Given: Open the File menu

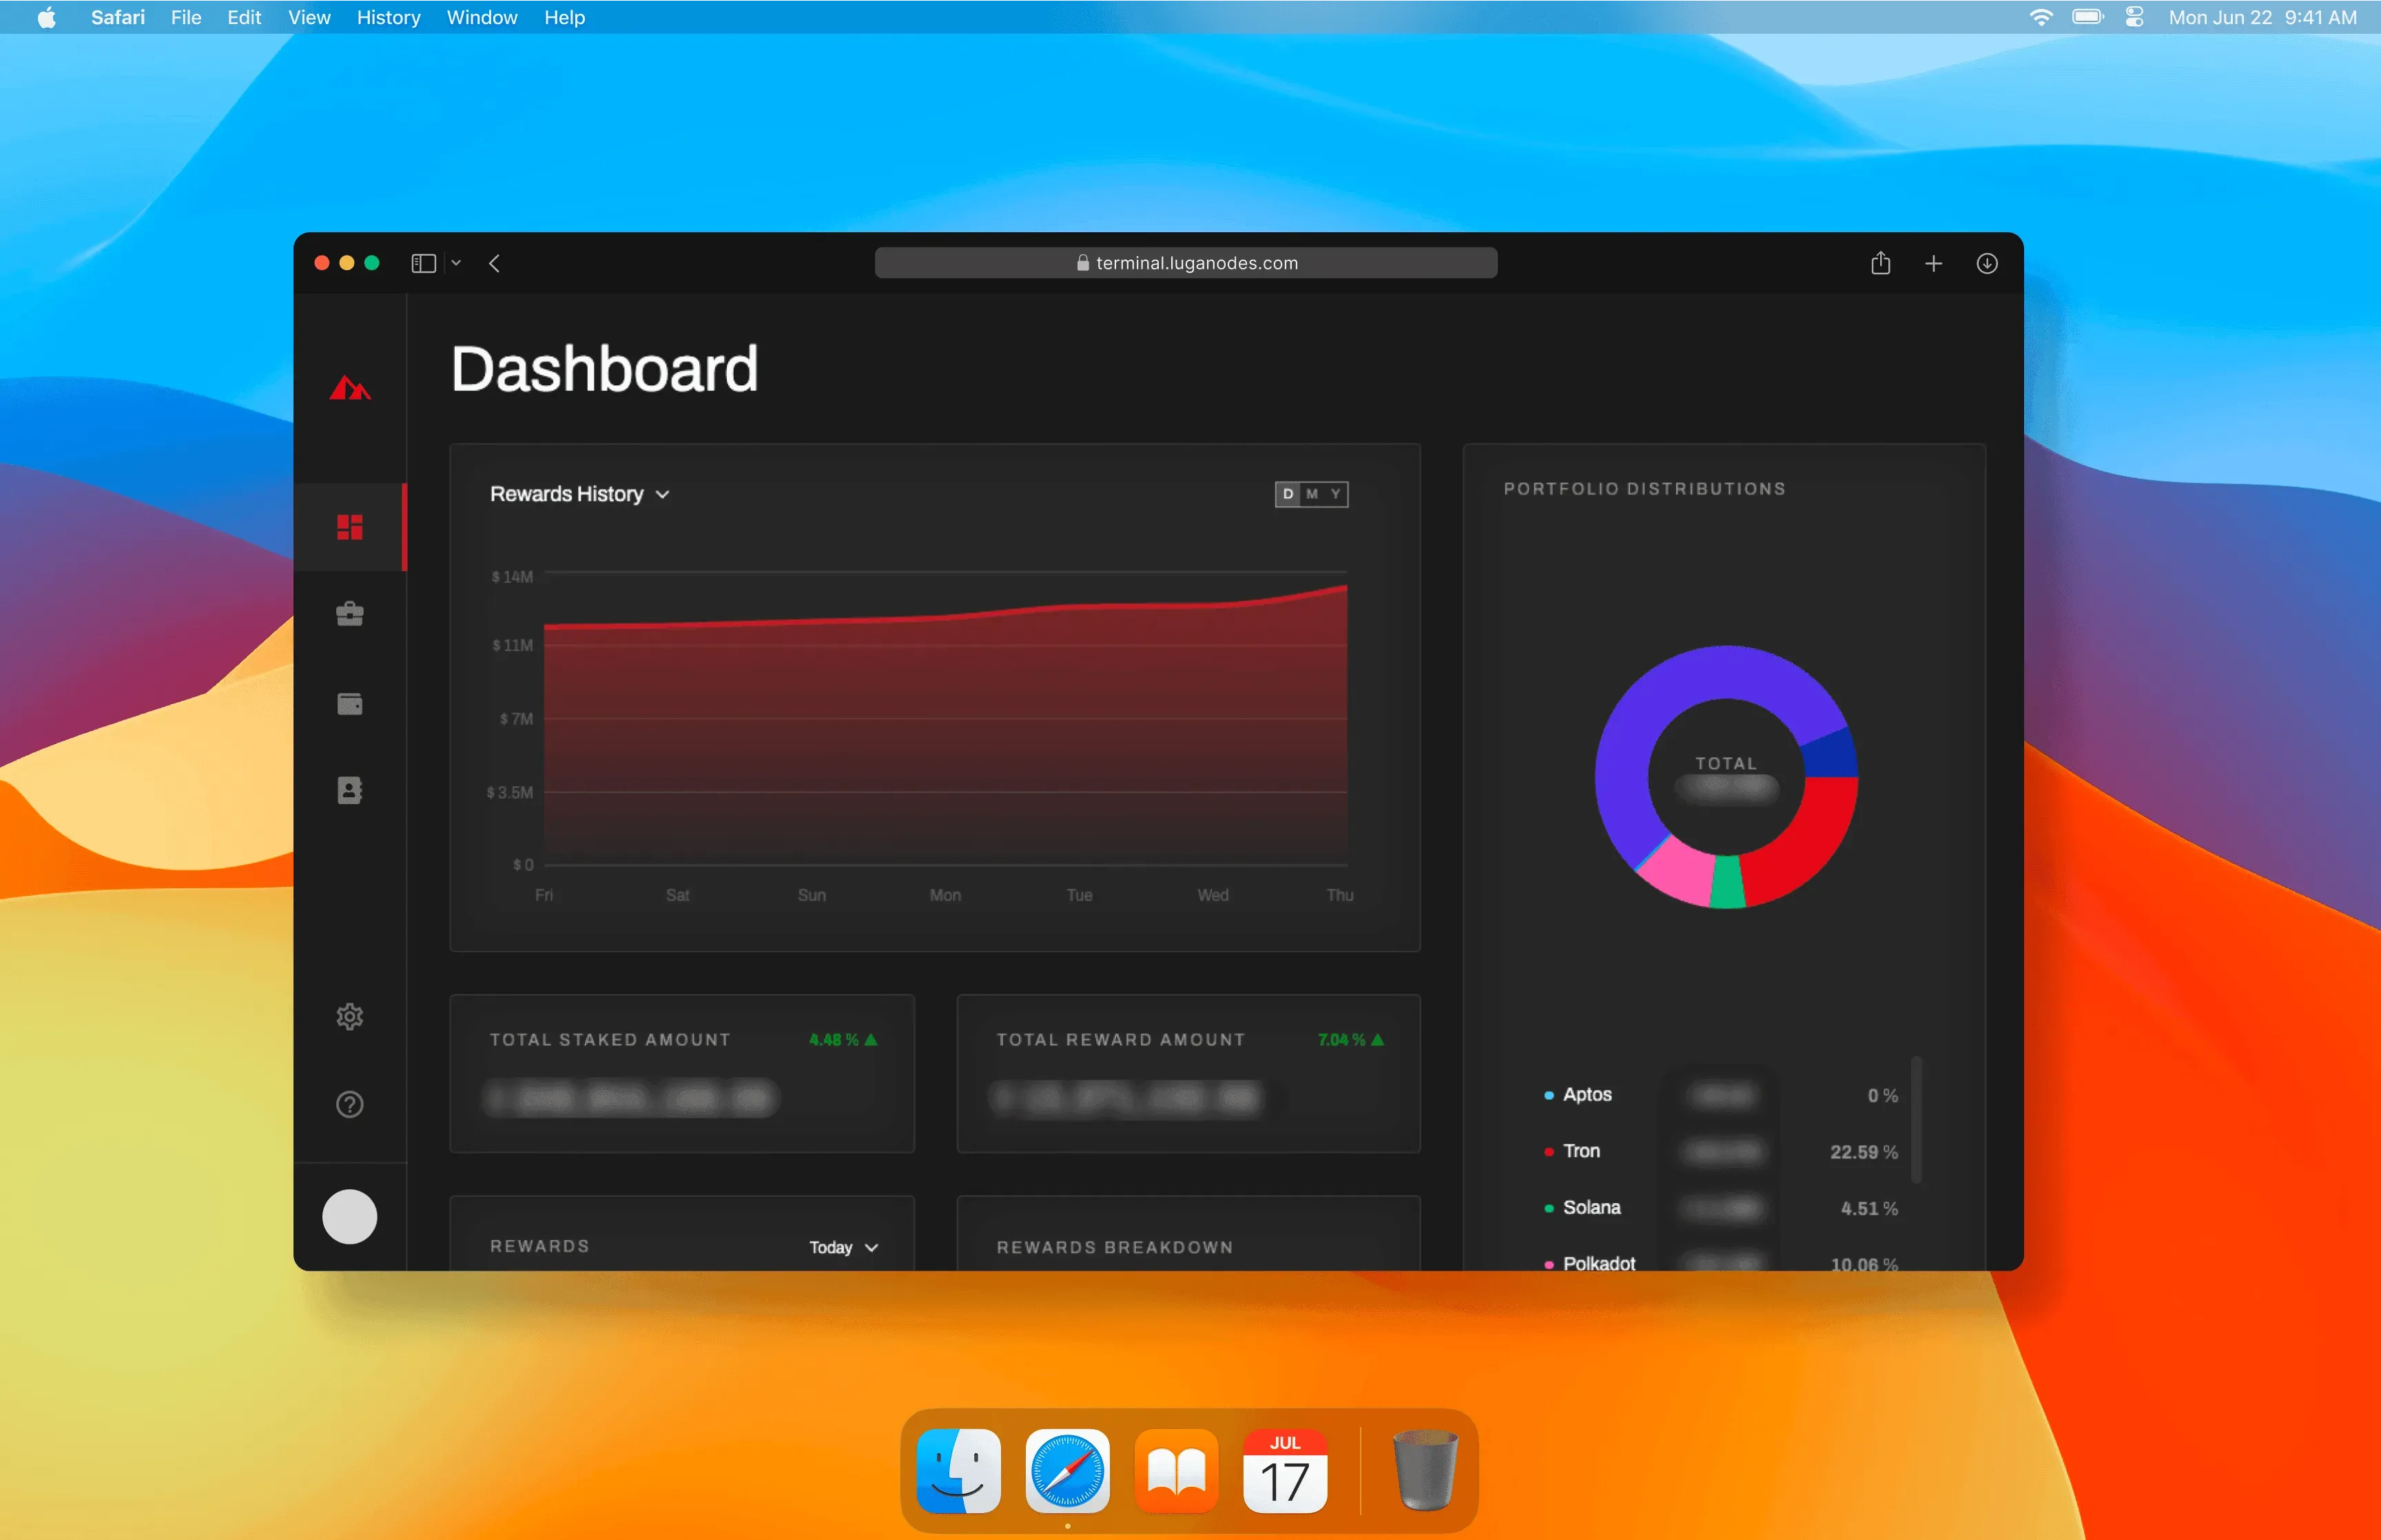Looking at the screenshot, I should click(x=186, y=17).
